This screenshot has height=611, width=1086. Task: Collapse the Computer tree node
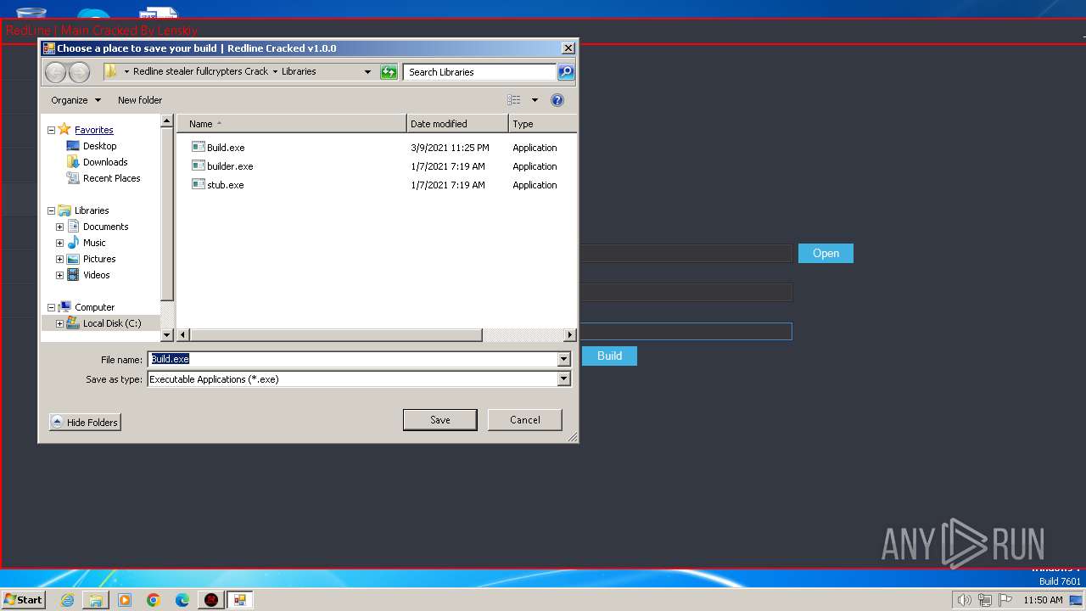[x=51, y=307]
